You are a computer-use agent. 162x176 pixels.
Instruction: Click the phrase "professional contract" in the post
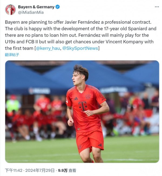click(127, 22)
